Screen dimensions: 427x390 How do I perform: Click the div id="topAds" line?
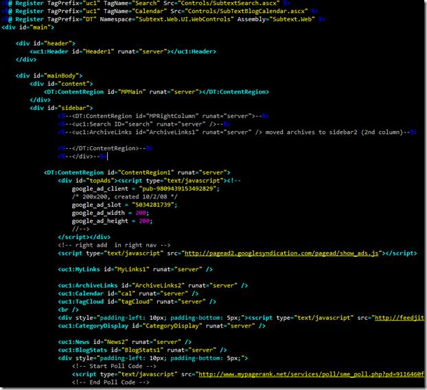149,181
